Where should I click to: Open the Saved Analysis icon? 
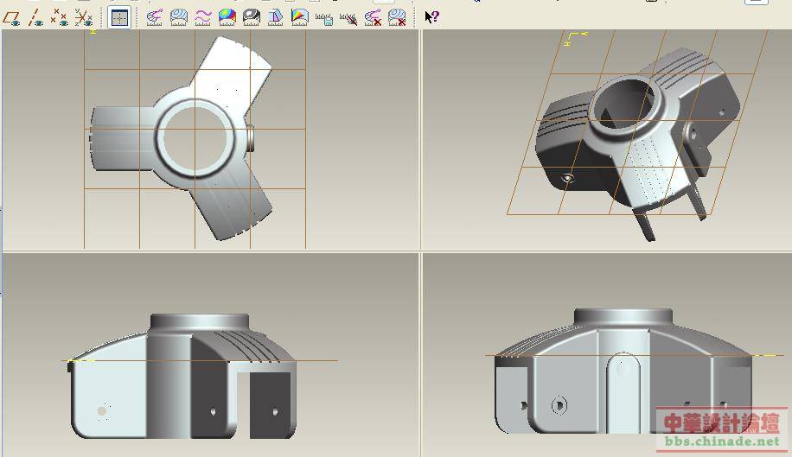point(323,16)
